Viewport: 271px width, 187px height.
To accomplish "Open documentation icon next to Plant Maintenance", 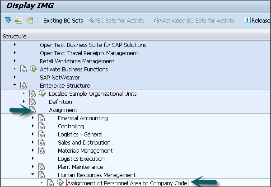I will (x=42, y=167).
